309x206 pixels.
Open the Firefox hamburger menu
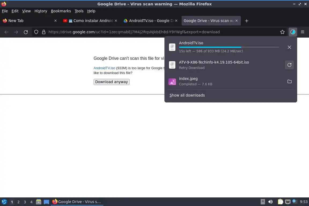point(303,32)
